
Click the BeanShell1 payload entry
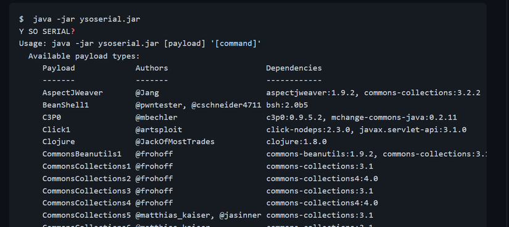tap(65, 105)
